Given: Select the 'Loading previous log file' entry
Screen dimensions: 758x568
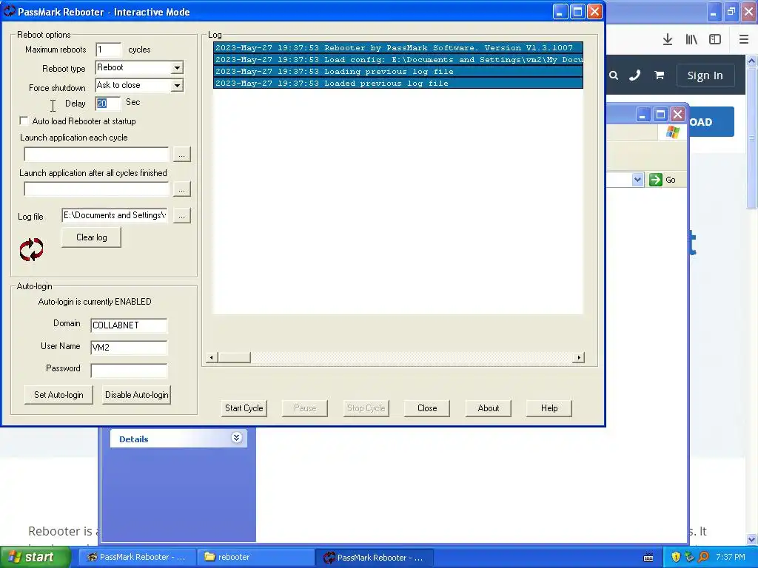Looking at the screenshot, I should coord(398,72).
